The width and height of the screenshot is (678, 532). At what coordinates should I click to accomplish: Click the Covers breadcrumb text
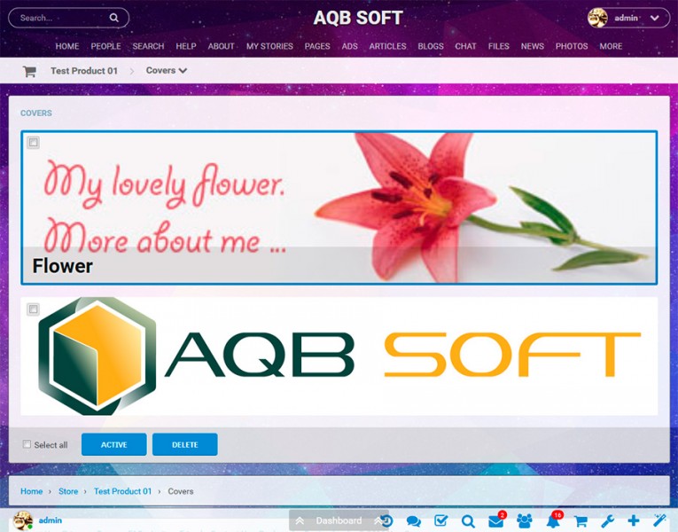tap(180, 491)
